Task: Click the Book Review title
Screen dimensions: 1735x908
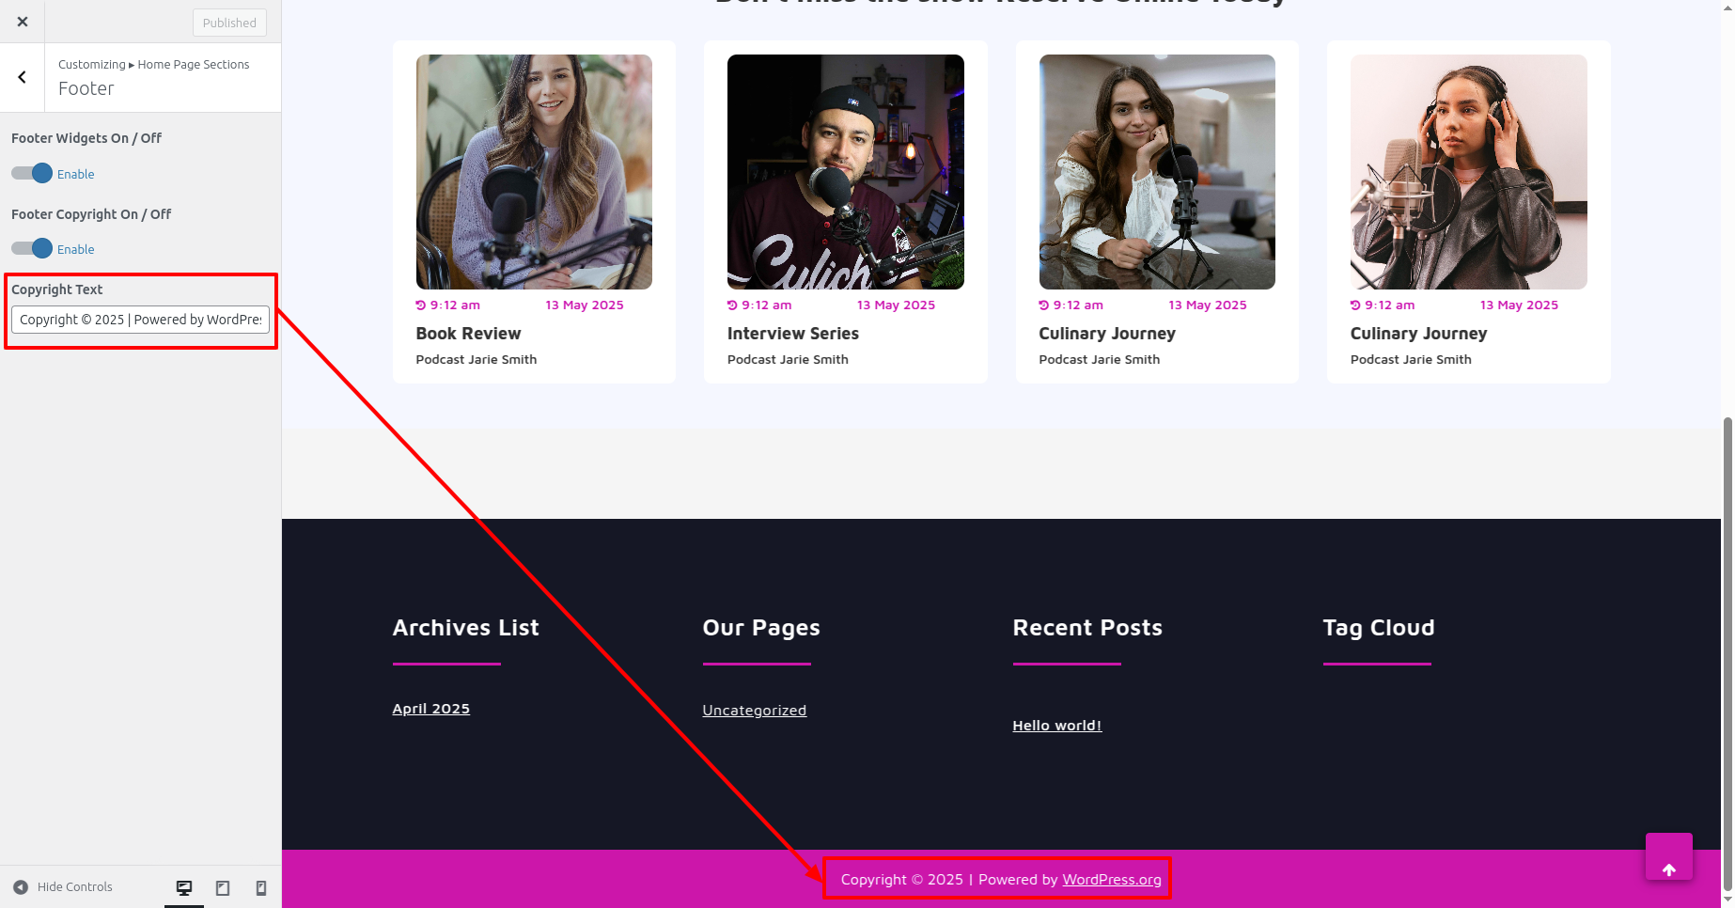Action: tap(468, 334)
